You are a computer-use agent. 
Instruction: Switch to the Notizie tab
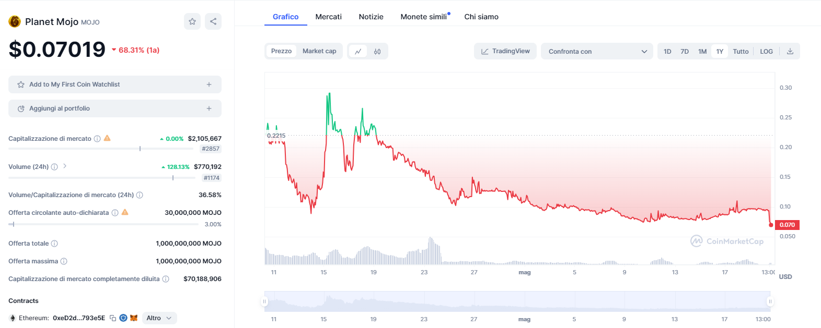[x=371, y=17]
